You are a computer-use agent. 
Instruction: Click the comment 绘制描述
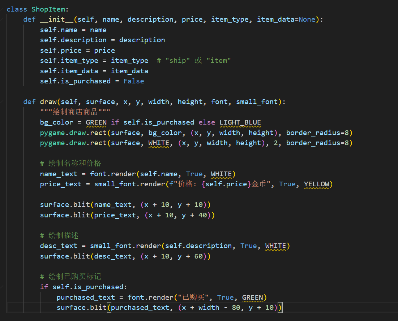pyautogui.click(x=59, y=235)
